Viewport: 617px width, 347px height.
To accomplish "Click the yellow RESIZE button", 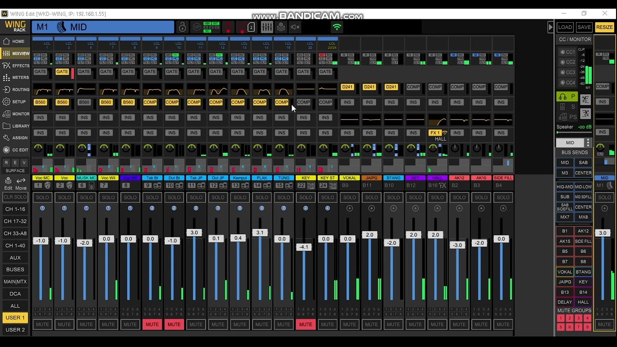I will click(604, 27).
